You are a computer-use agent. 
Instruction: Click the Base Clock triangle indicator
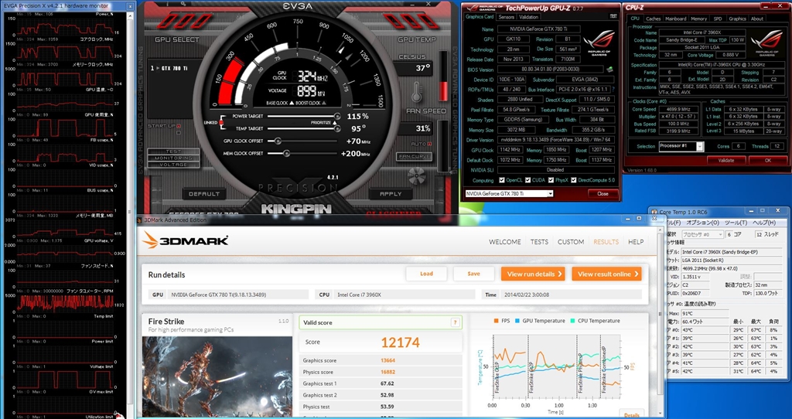pos(291,103)
